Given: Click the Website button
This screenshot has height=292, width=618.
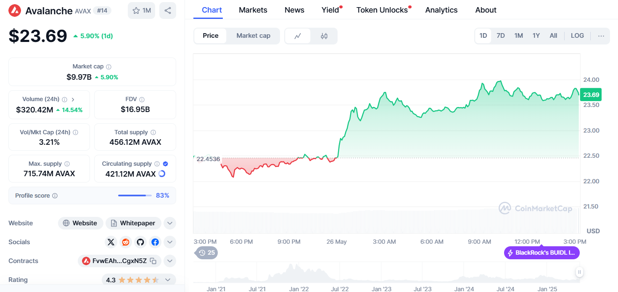Looking at the screenshot, I should [x=80, y=223].
